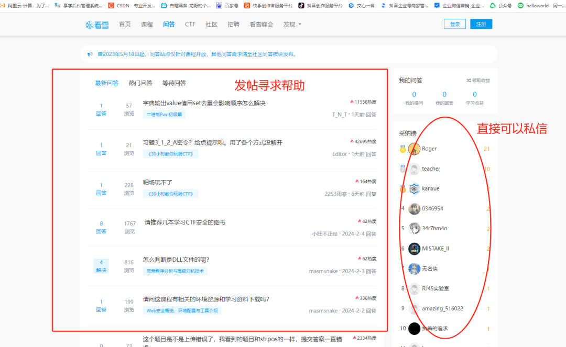This screenshot has height=347, width=566.
Task: Click 0346954's avatar in the ranking
Action: (x=414, y=209)
